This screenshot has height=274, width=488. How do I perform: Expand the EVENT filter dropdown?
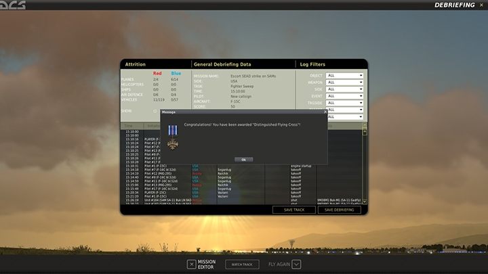(x=345, y=96)
